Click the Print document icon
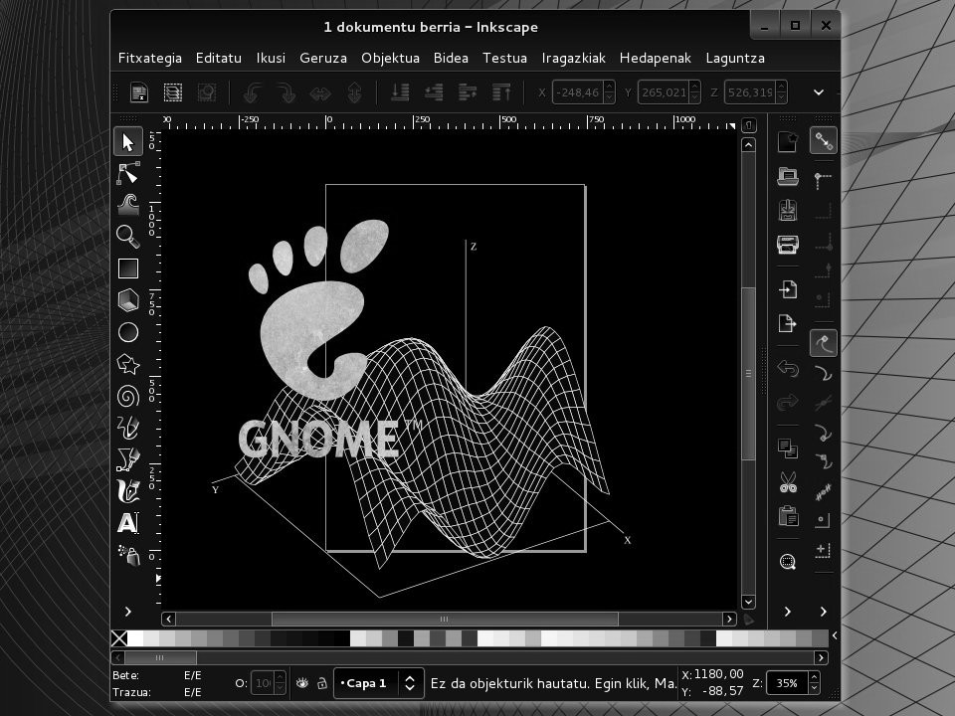Viewport: 955px width, 716px height. click(x=788, y=245)
